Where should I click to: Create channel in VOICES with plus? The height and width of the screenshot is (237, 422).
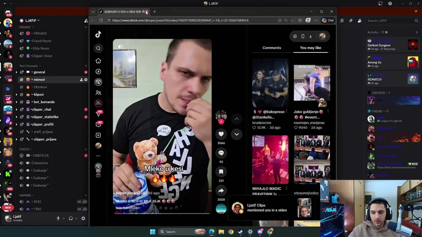click(x=86, y=149)
